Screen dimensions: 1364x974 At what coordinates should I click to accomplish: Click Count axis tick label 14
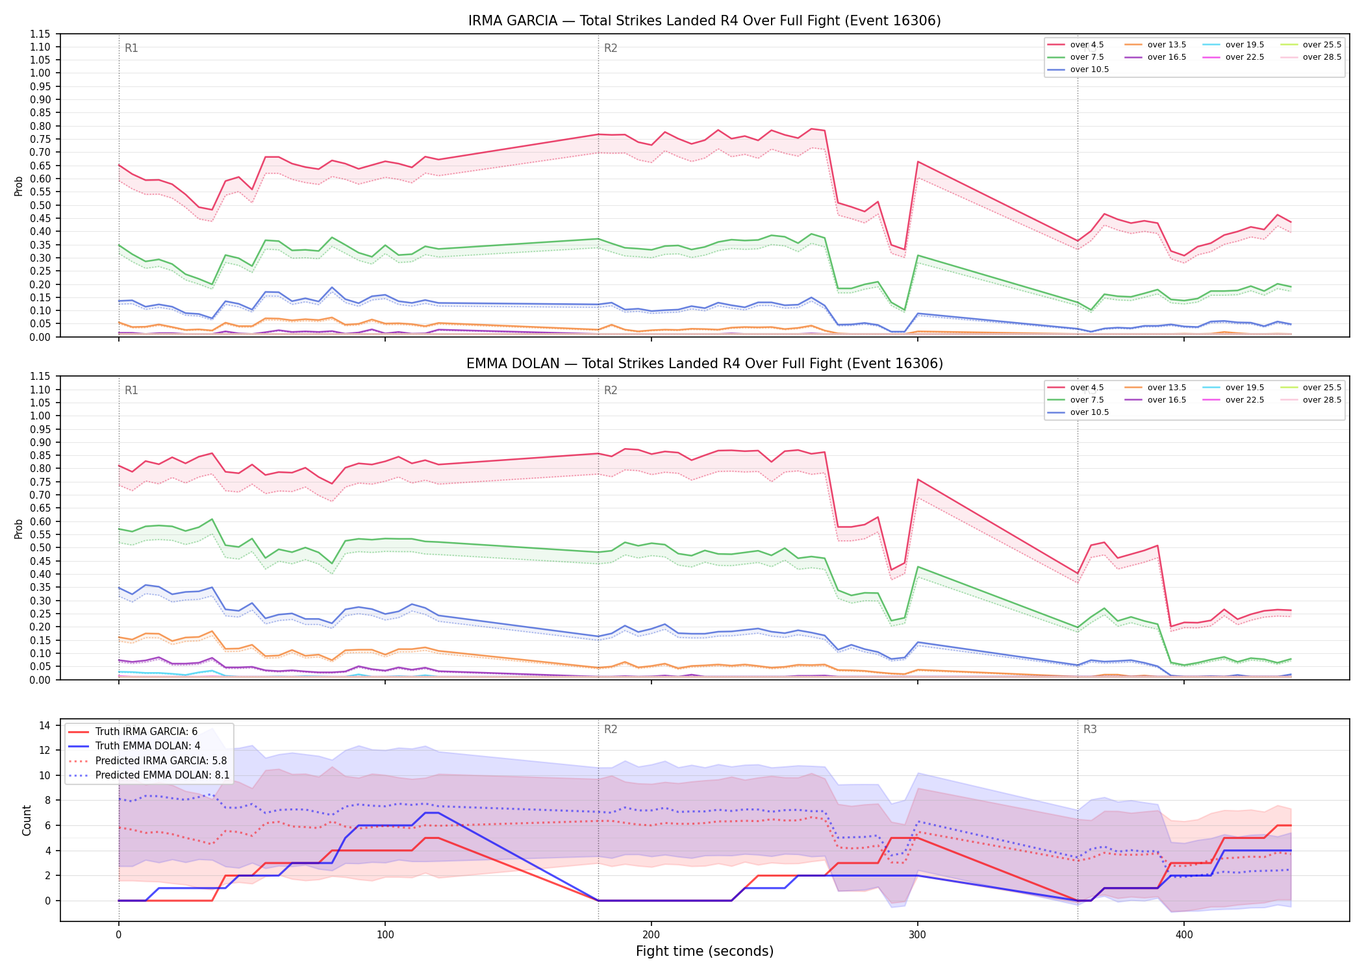(45, 725)
